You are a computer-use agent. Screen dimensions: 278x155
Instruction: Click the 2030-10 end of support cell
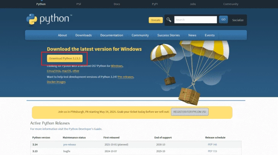[161, 145]
